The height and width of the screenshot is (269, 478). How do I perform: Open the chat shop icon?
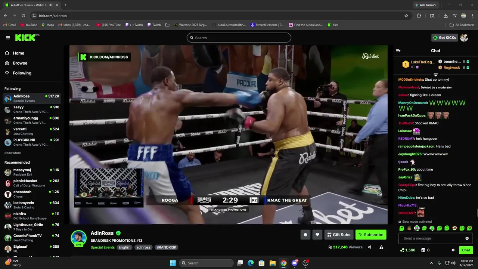click(x=423, y=250)
